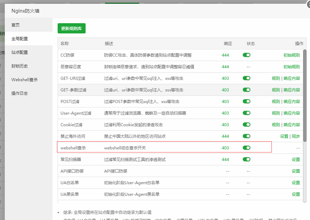Turn off the 常见扫描器 scanner filter
Image resolution: width=310 pixels, height=220 pixels.
click(246, 159)
